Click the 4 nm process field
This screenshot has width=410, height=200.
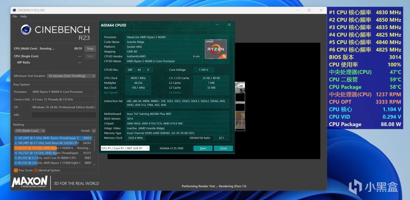coord(196,56)
